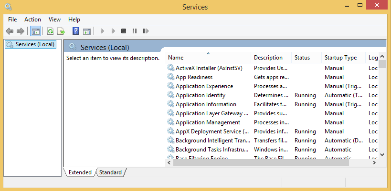Open the File menu

(12, 20)
